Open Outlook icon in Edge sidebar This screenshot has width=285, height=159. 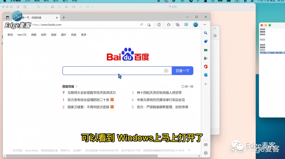pos(206,75)
